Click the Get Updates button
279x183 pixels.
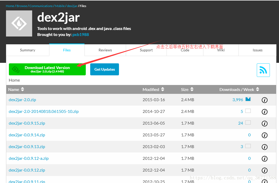click(105, 69)
